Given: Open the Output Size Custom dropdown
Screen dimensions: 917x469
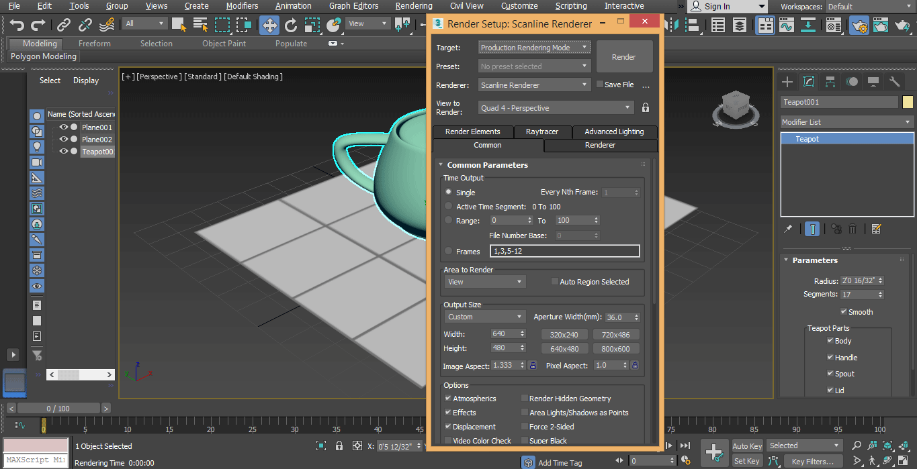Looking at the screenshot, I should (484, 317).
